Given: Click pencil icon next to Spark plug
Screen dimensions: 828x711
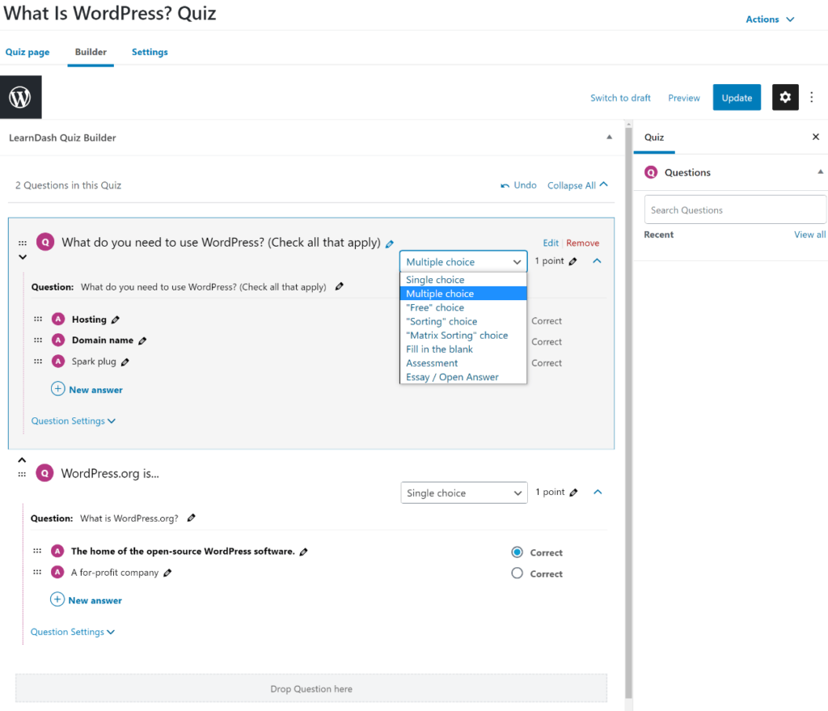Looking at the screenshot, I should [x=125, y=362].
